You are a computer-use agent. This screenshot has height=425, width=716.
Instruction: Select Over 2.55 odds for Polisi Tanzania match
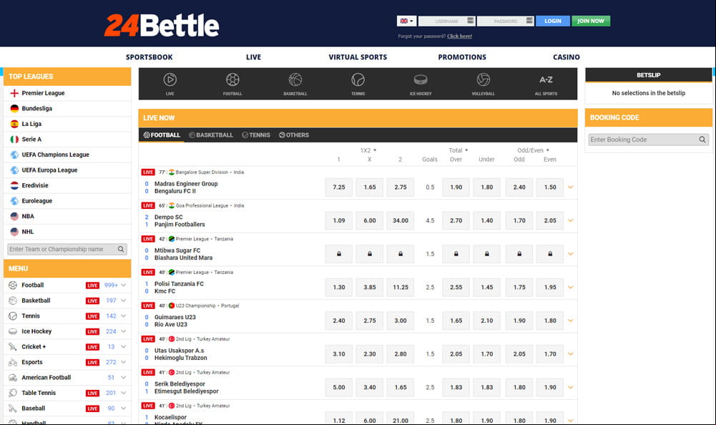point(456,288)
